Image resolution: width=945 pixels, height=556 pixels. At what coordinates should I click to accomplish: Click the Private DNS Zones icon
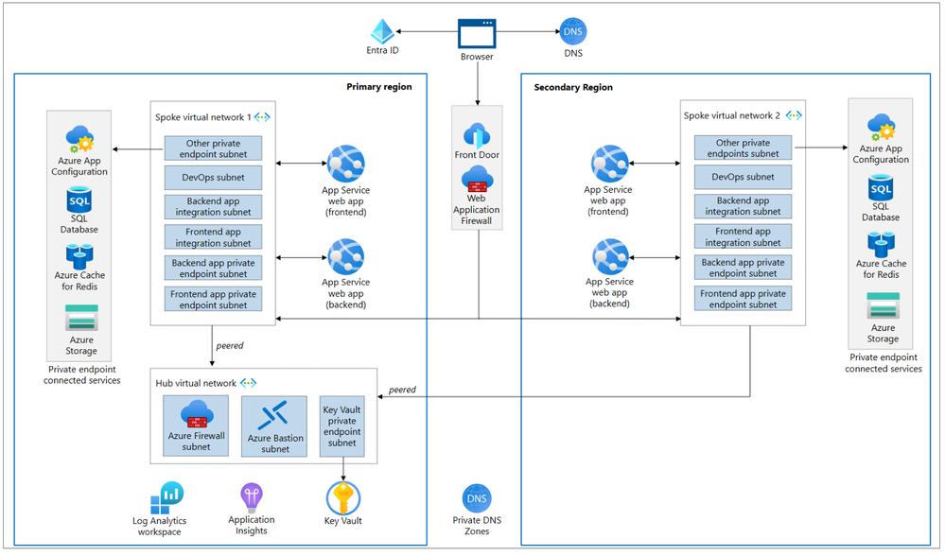tap(477, 498)
